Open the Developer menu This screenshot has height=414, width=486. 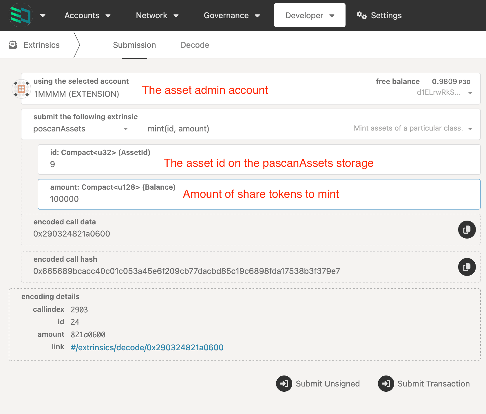click(x=309, y=15)
